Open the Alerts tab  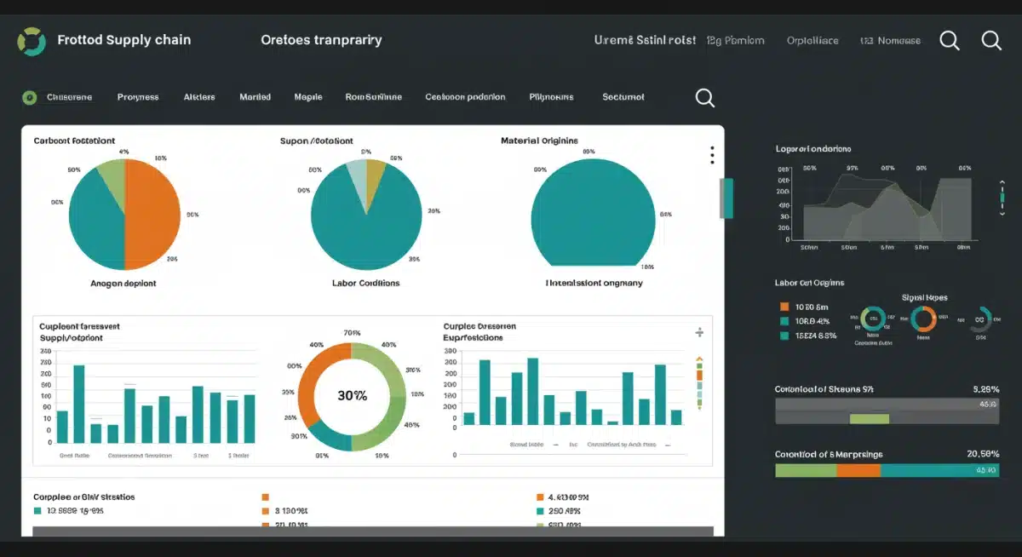[x=199, y=97]
